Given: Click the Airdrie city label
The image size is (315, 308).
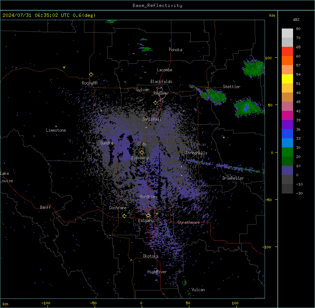Looking at the screenshot, I should click(147, 196).
